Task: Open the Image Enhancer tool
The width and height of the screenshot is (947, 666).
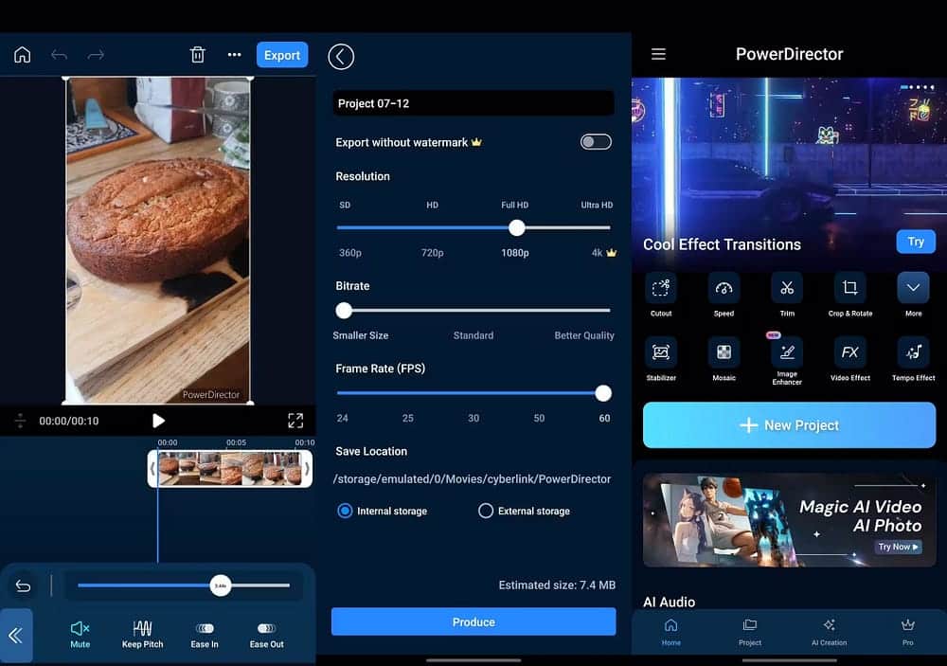Action: [x=787, y=361]
